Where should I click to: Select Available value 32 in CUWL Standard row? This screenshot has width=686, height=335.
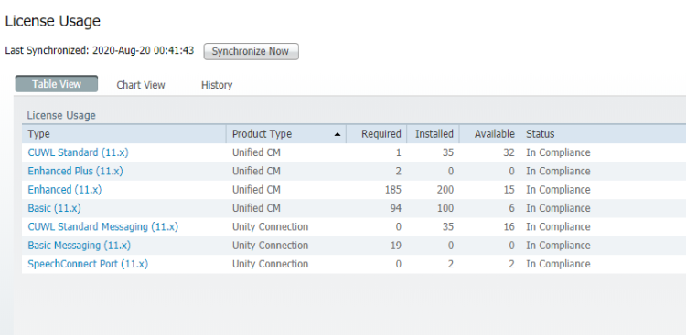(509, 152)
